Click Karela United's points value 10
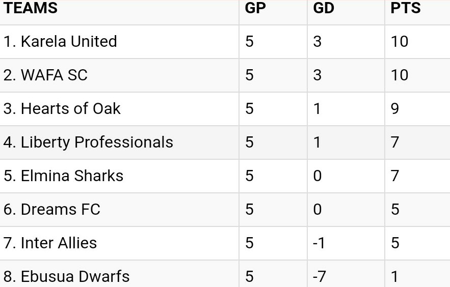Viewport: 450px width, 287px height. [399, 41]
